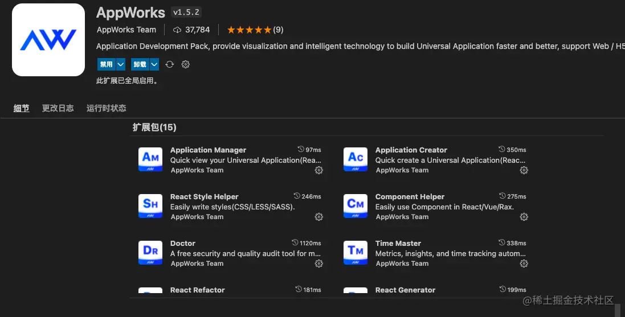Click Time Master 338ms activation time
This screenshot has width=625, height=317.
(512, 243)
